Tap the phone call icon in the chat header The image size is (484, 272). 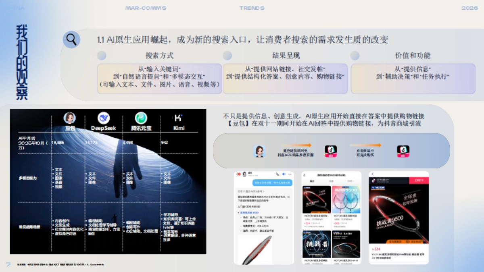[x=277, y=174]
